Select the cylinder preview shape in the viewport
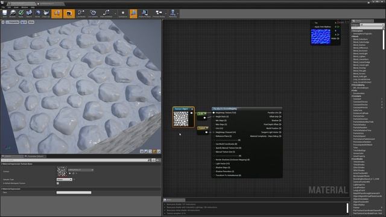 point(142,151)
